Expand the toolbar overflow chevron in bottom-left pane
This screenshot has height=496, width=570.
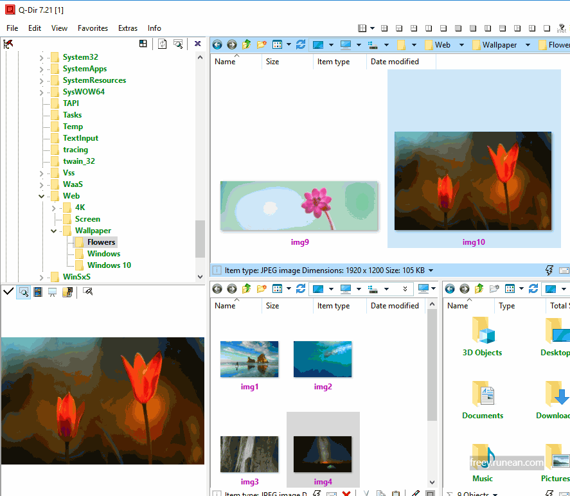point(405,289)
